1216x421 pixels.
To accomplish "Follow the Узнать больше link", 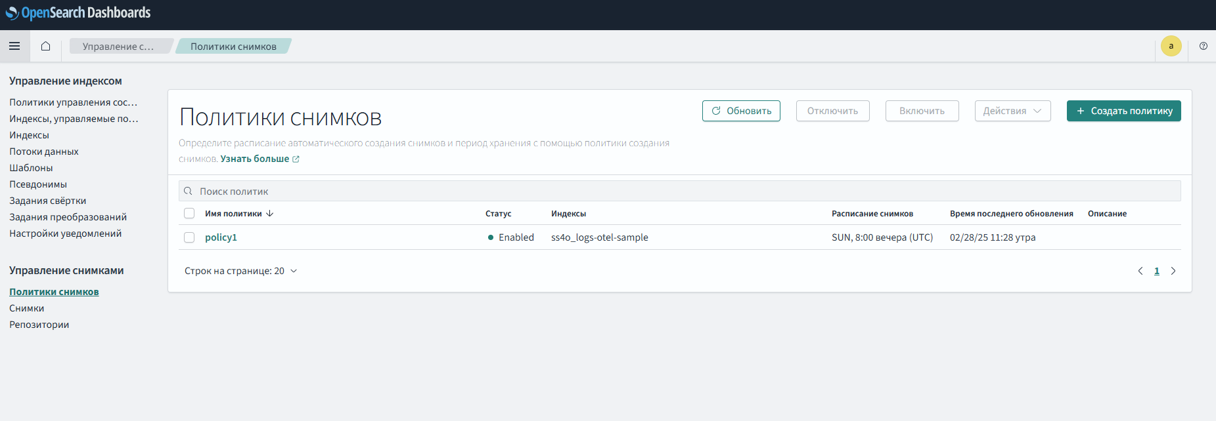I will pyautogui.click(x=255, y=159).
